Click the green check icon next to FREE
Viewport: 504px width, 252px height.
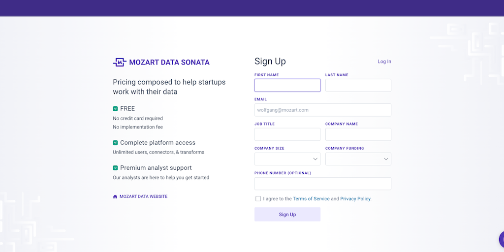115,109
